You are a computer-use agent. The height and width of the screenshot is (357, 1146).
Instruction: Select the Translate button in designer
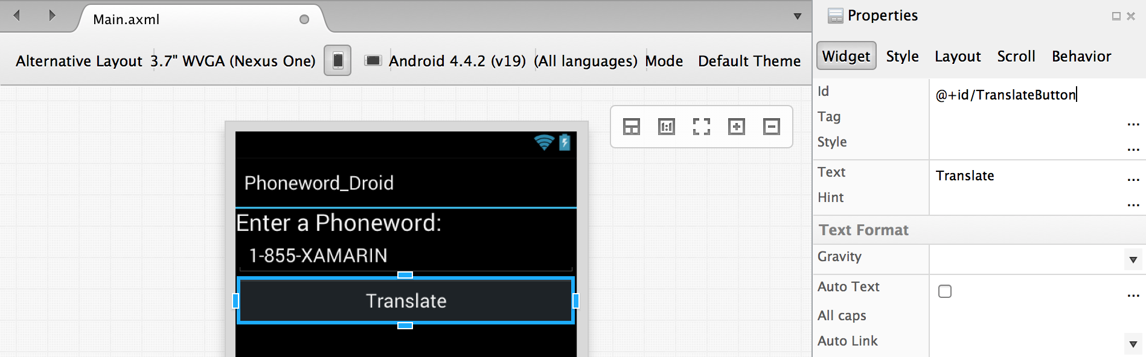pyautogui.click(x=406, y=300)
